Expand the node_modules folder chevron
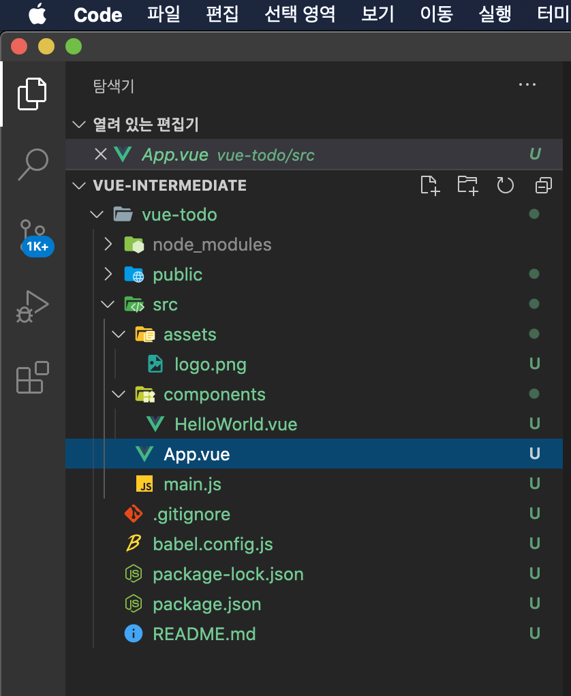Image resolution: width=571 pixels, height=696 pixels. (108, 244)
